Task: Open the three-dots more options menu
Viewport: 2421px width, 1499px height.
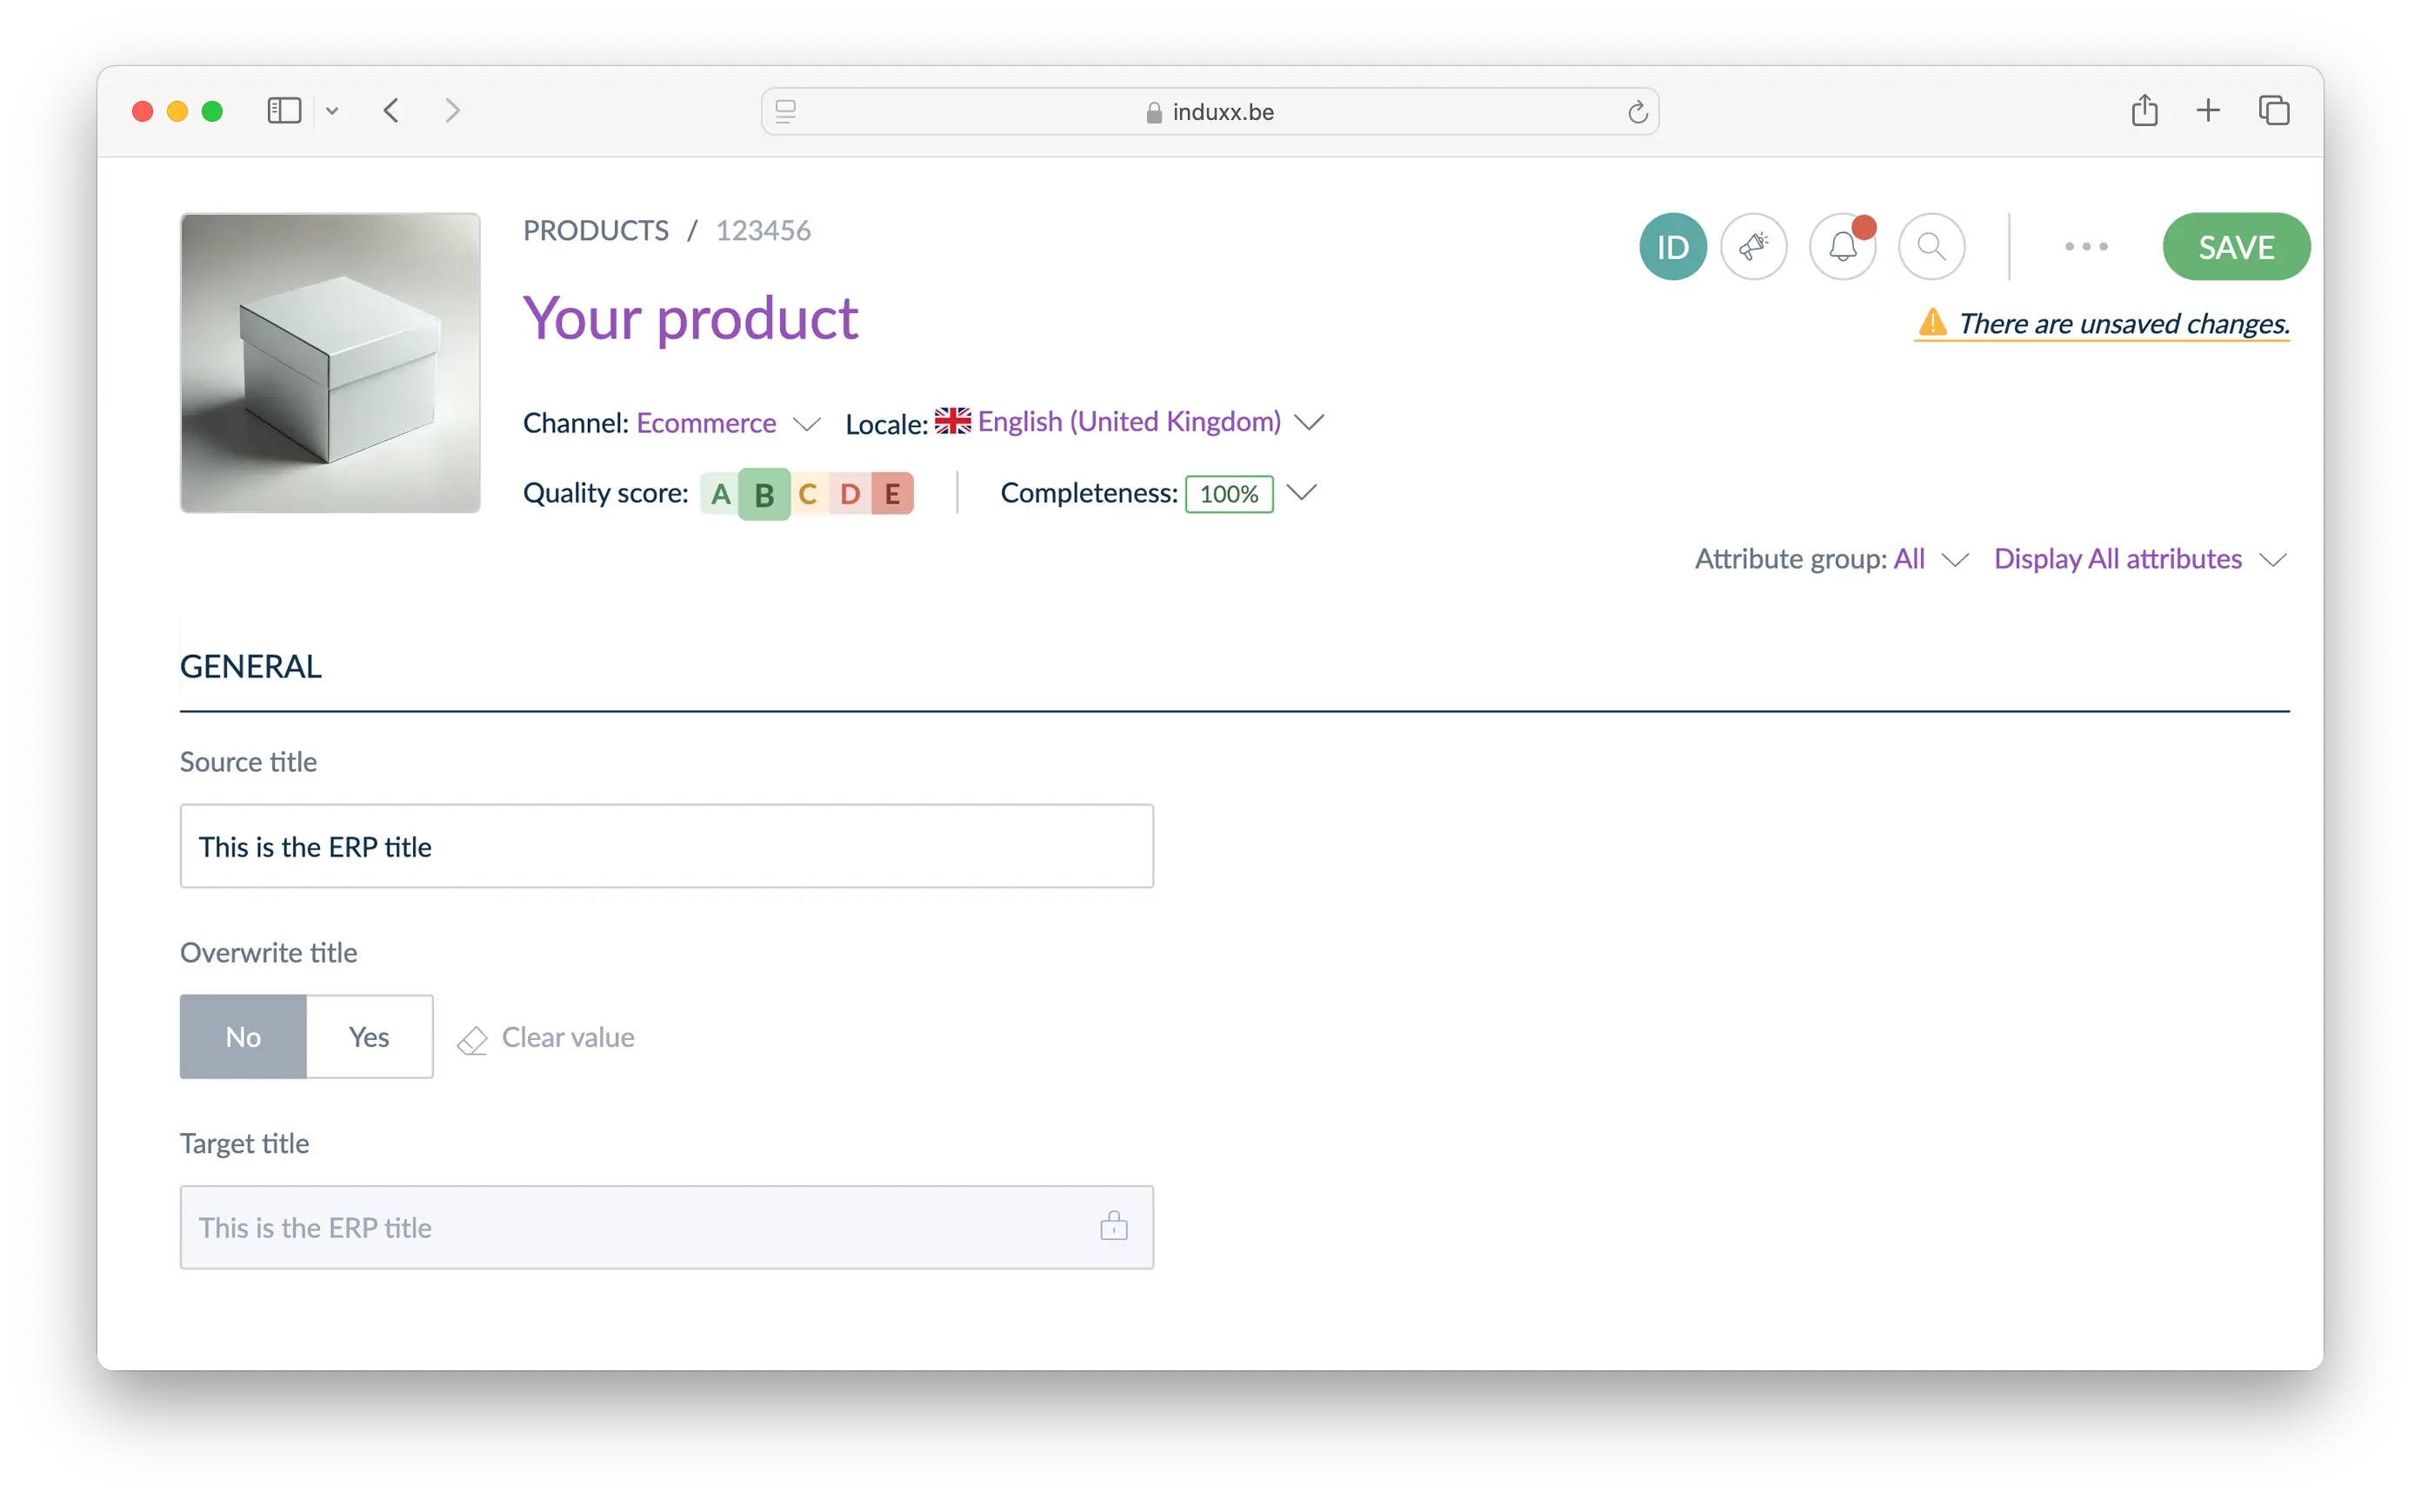Action: [x=2086, y=247]
